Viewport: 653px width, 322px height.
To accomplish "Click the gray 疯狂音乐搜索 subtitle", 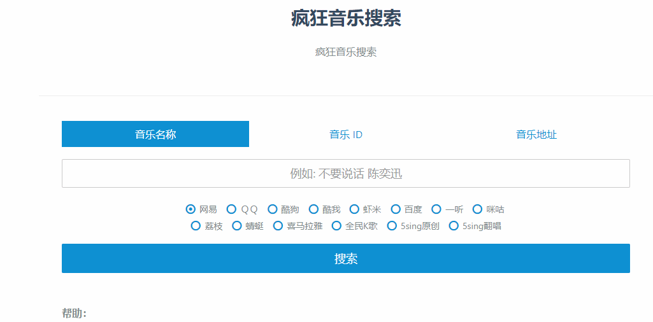I will 346,52.
